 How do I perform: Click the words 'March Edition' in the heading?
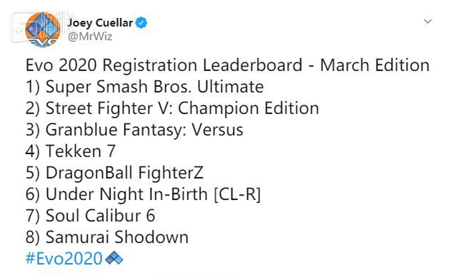[x=375, y=65]
